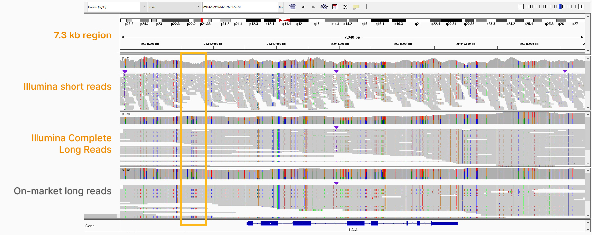
Task: Click the refresh display icon
Action: click(324, 7)
